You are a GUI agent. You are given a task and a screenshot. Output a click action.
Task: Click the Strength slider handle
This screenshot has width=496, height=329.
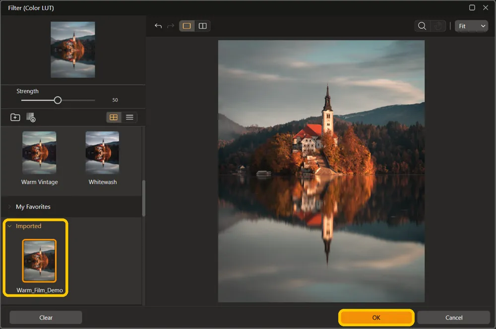pyautogui.click(x=58, y=100)
